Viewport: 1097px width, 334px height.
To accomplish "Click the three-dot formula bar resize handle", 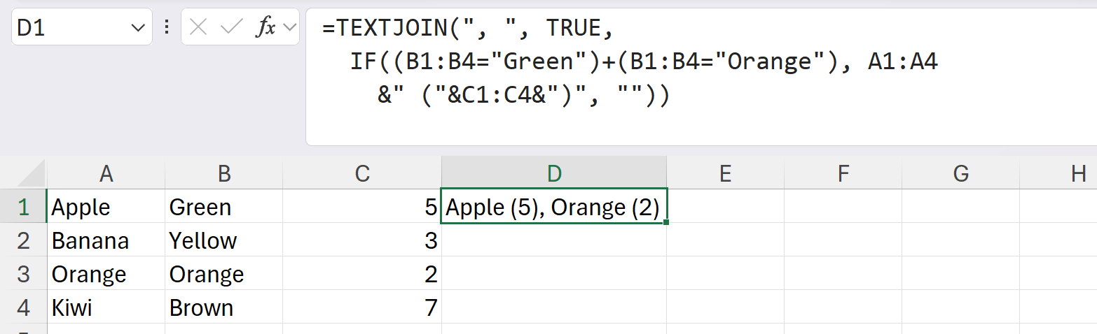I will pos(167,27).
